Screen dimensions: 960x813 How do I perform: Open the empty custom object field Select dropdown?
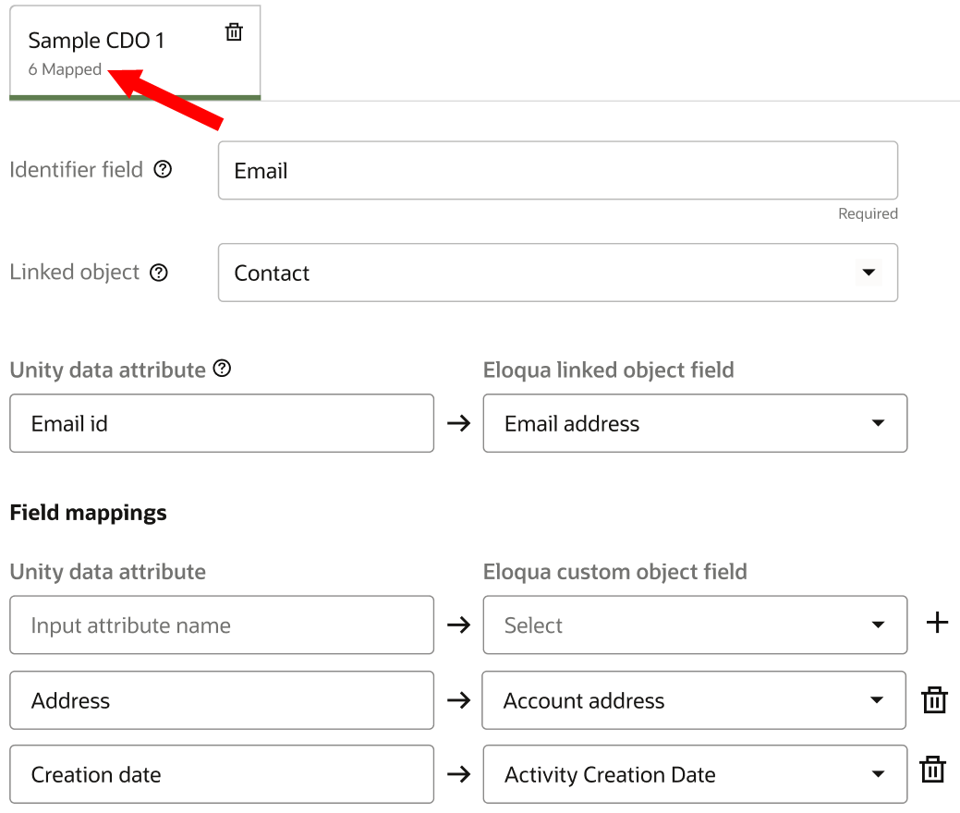877,625
